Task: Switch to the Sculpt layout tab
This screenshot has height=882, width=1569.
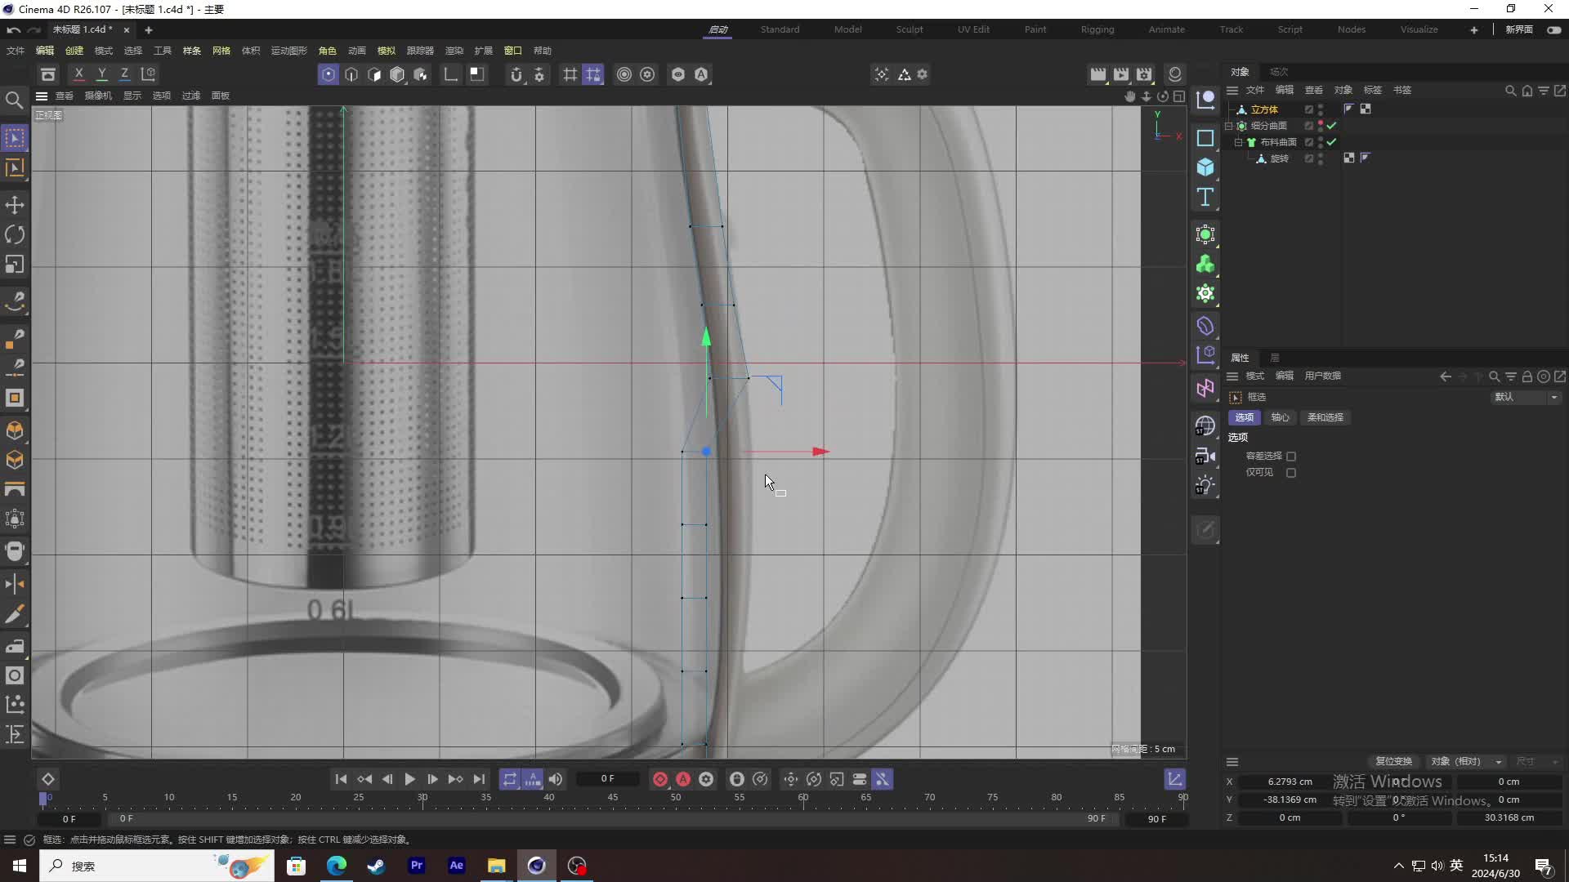Action: coord(910,29)
